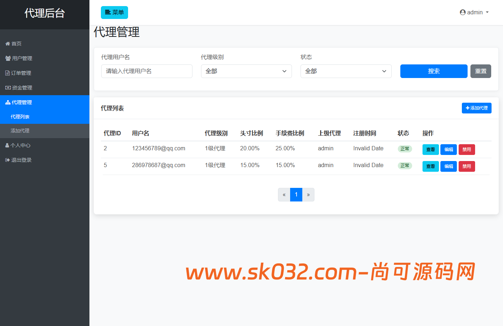Click the 注册时间 column header

(365, 133)
